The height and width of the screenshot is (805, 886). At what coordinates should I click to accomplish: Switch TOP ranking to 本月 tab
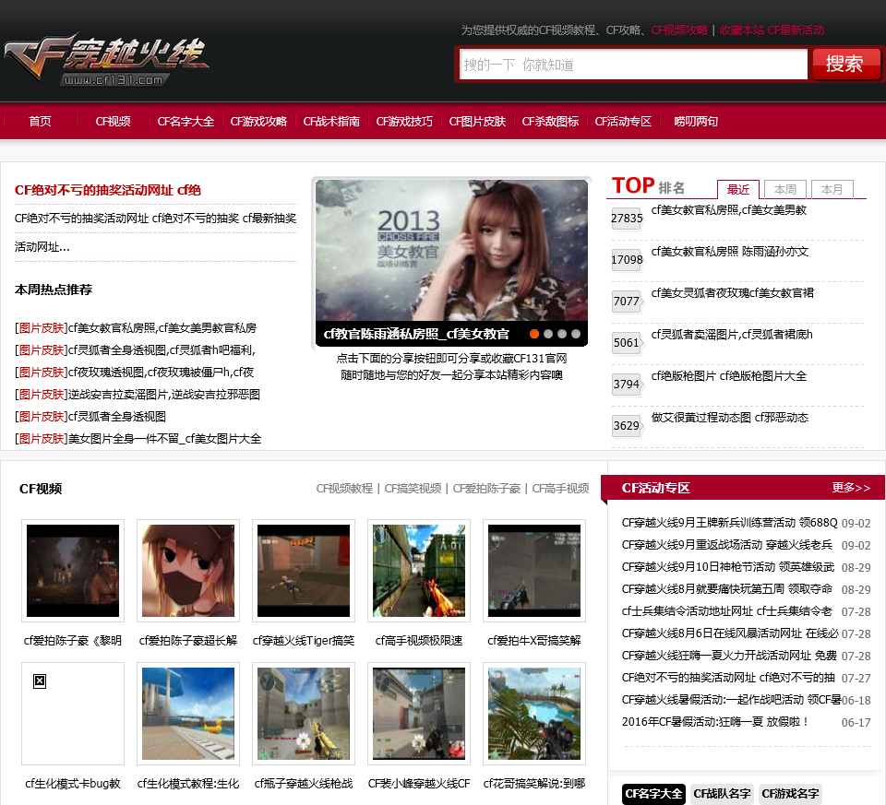click(832, 189)
